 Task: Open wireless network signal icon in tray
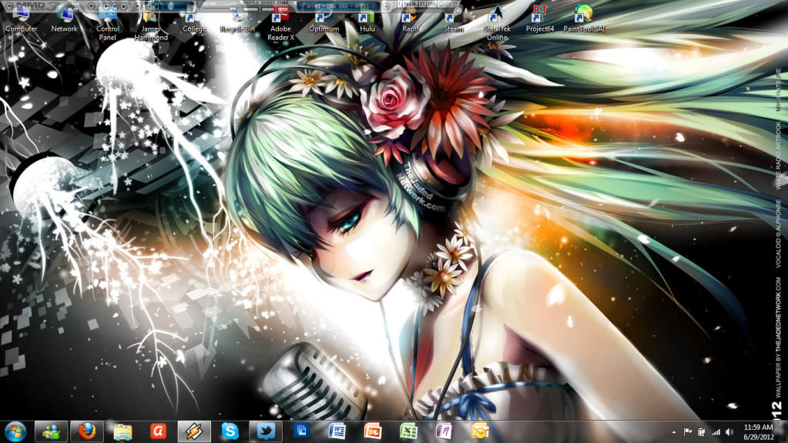[x=716, y=432]
